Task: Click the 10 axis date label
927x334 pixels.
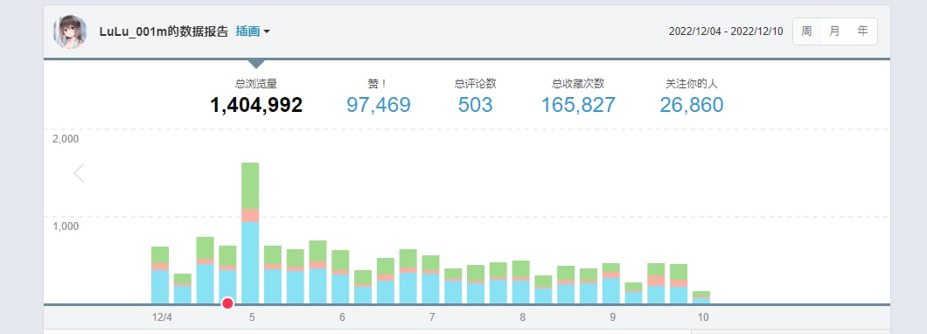Action: [703, 317]
